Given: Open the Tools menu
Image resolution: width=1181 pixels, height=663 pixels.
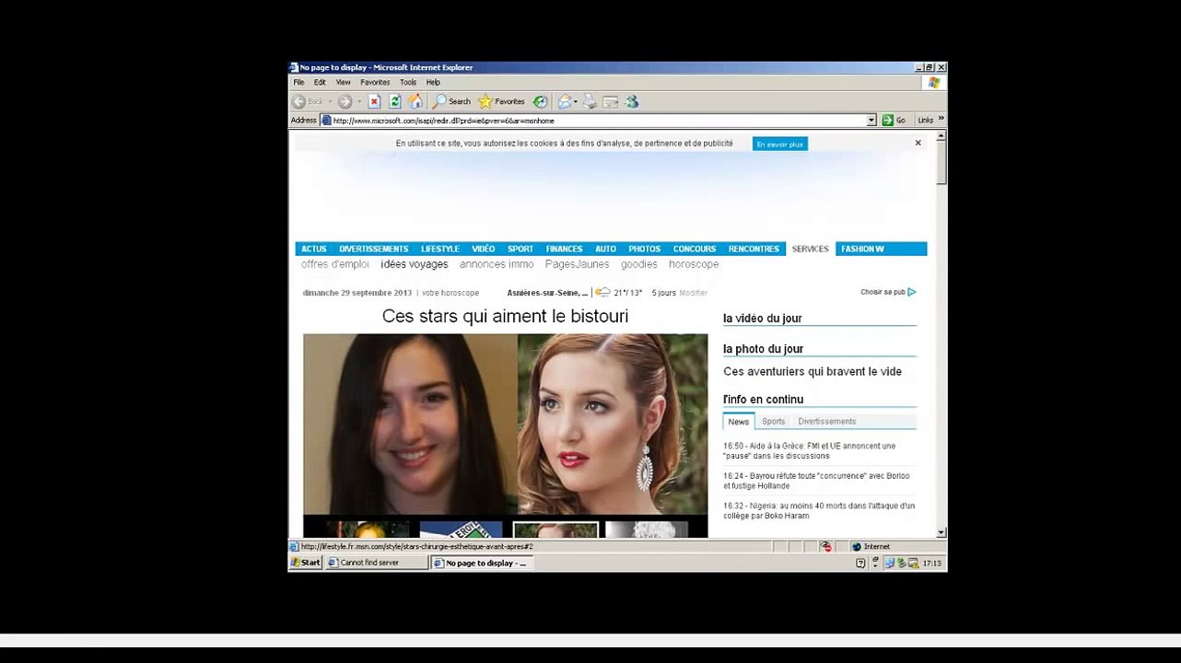Looking at the screenshot, I should 408,82.
